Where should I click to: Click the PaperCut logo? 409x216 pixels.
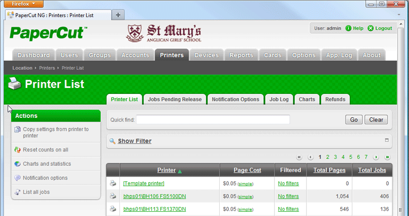48,34
